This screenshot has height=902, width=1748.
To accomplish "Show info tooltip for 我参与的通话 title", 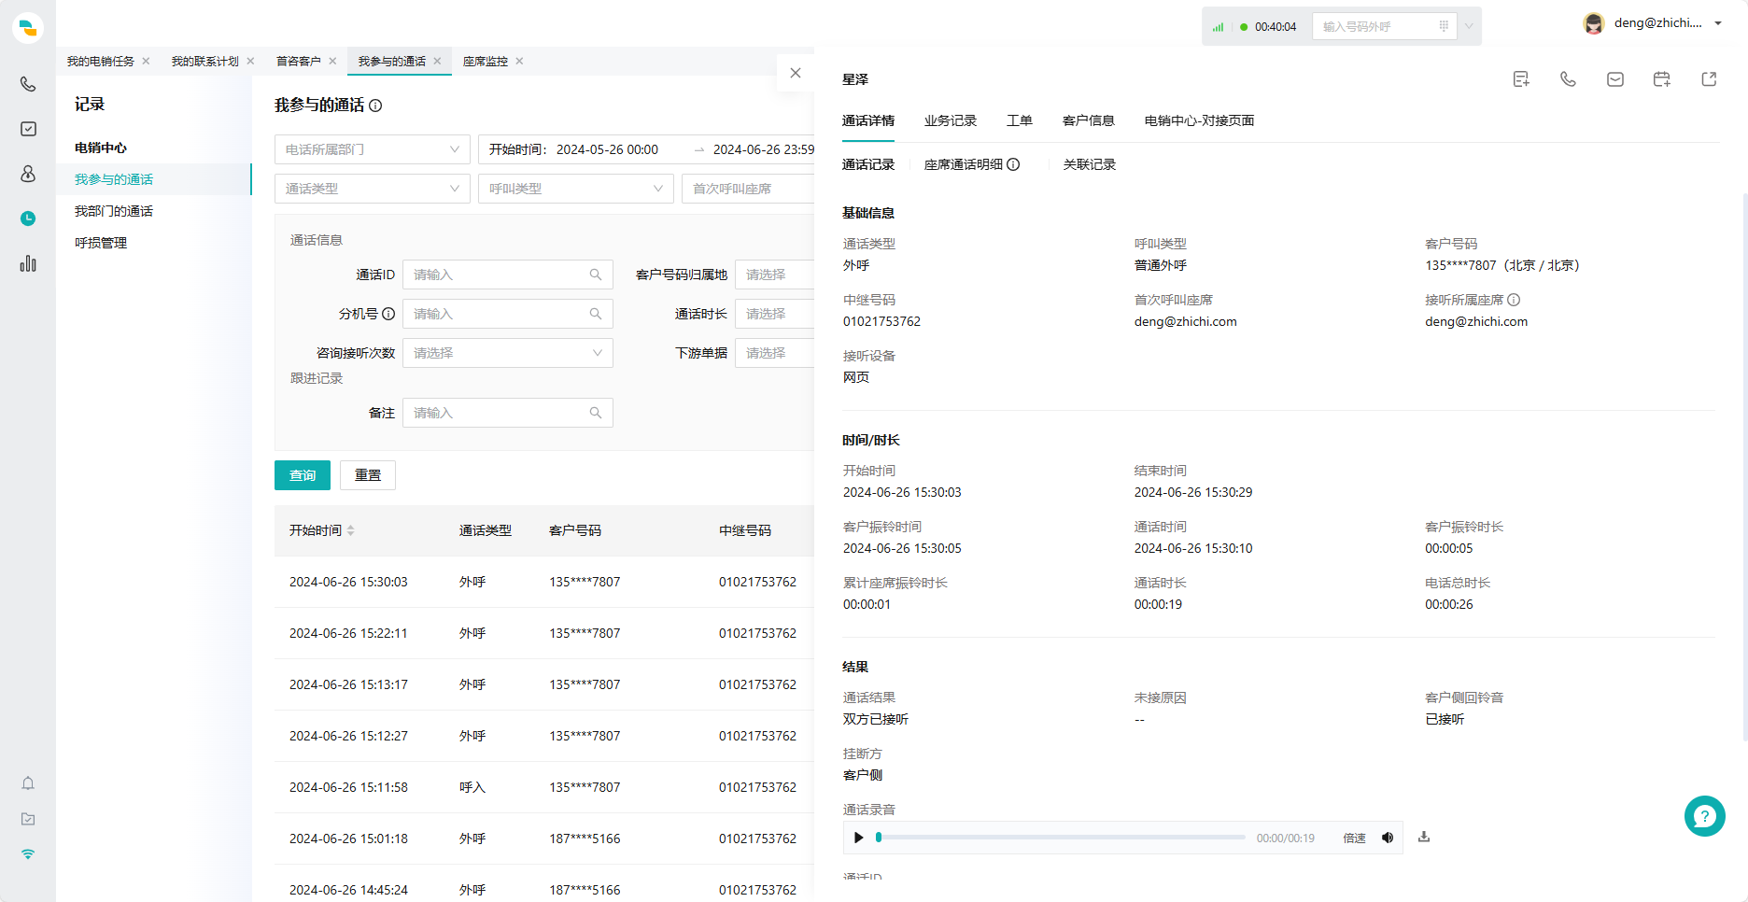I will (x=375, y=106).
